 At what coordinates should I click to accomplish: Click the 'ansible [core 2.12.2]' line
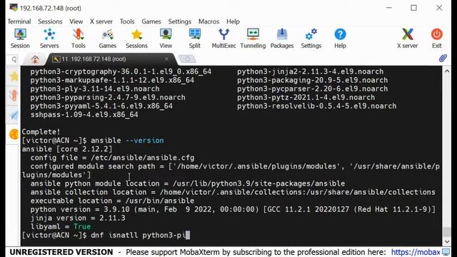pos(67,149)
